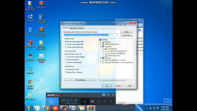This screenshot has height=111, width=197.
Task: Click the Bandicam scheduled recording clock icon
Action: [113, 95]
